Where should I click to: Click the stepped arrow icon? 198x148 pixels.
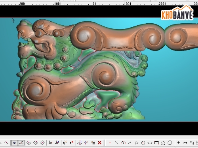192,143
